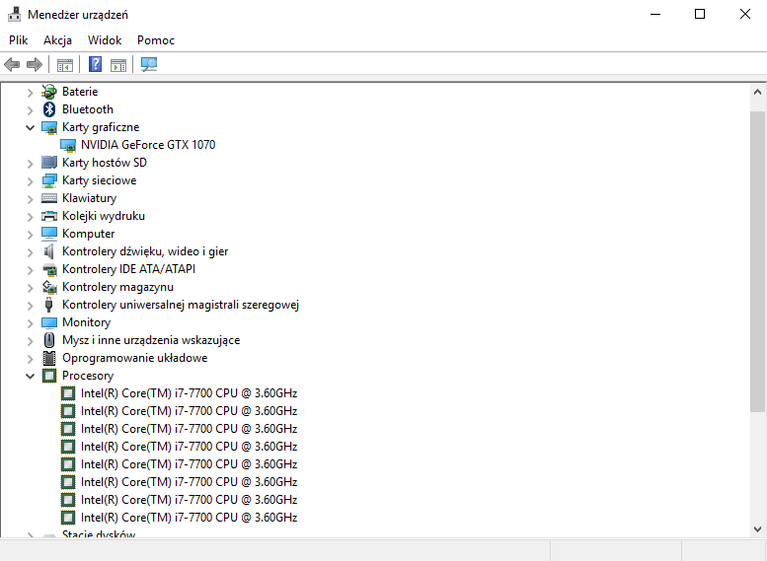Show or hide the action pane

[x=118, y=64]
